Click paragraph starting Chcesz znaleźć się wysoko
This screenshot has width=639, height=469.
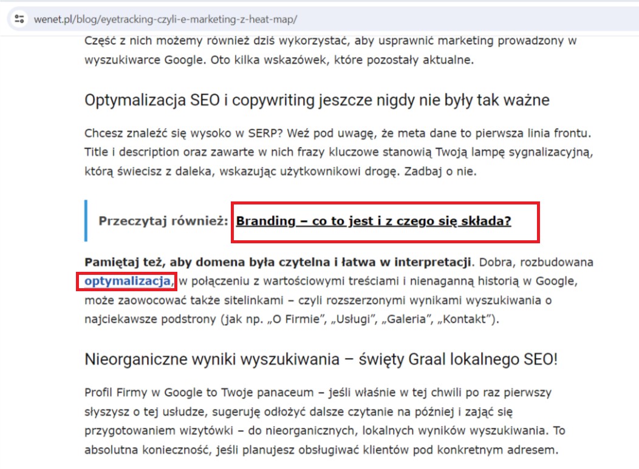[x=339, y=152]
